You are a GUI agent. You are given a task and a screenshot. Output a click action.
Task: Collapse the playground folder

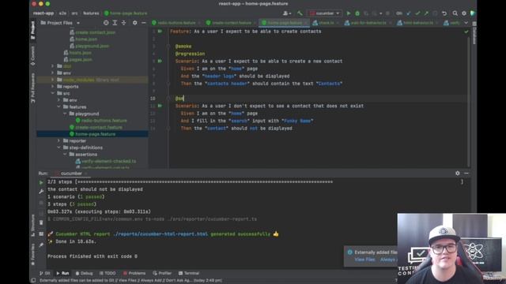[x=65, y=114]
